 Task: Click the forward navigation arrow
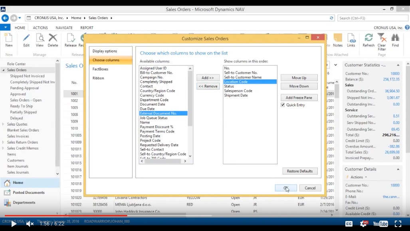[14, 18]
